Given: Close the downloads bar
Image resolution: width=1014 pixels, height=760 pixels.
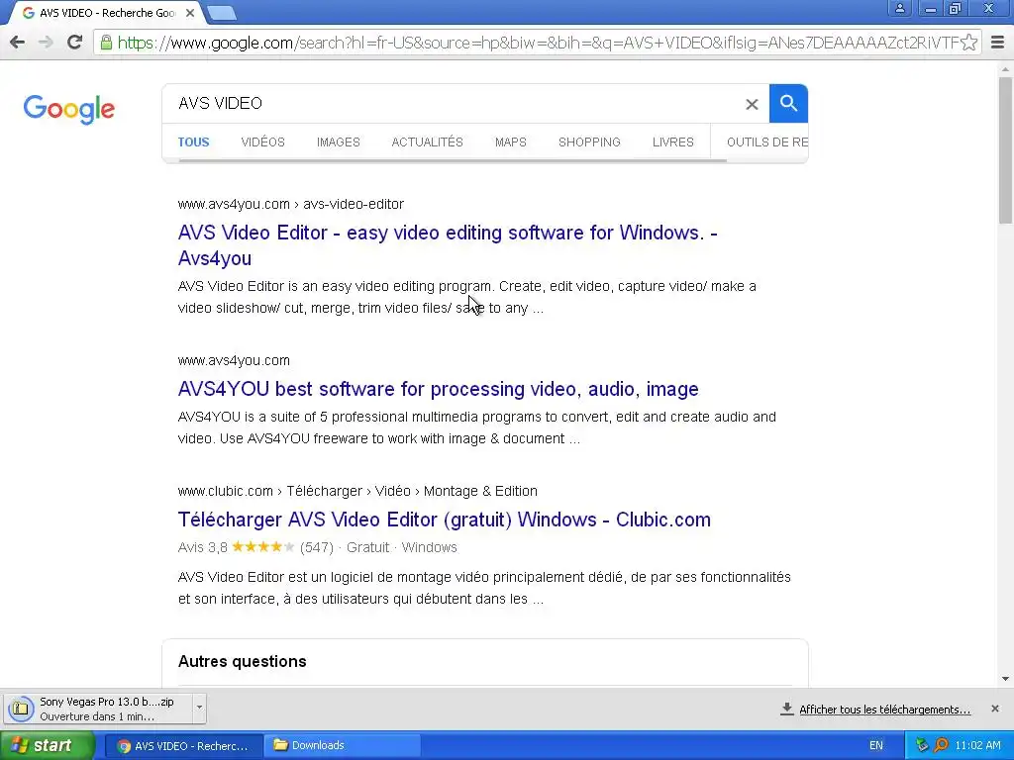Looking at the screenshot, I should (x=995, y=709).
